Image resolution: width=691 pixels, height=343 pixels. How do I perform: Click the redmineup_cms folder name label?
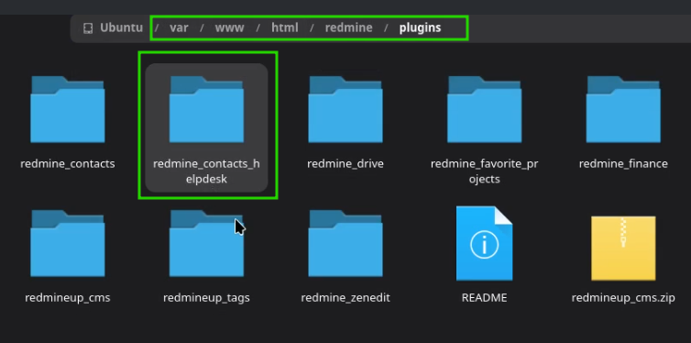click(x=68, y=297)
